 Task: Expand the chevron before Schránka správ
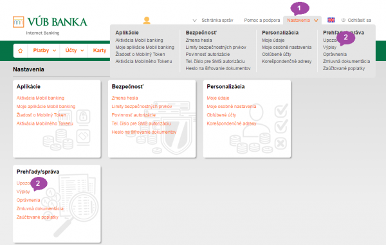(x=194, y=21)
